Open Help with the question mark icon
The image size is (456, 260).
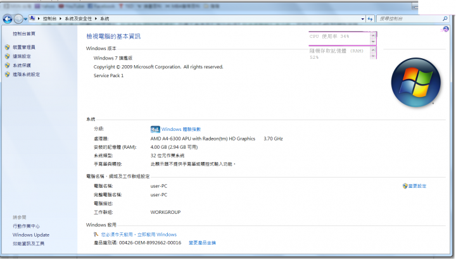click(446, 28)
